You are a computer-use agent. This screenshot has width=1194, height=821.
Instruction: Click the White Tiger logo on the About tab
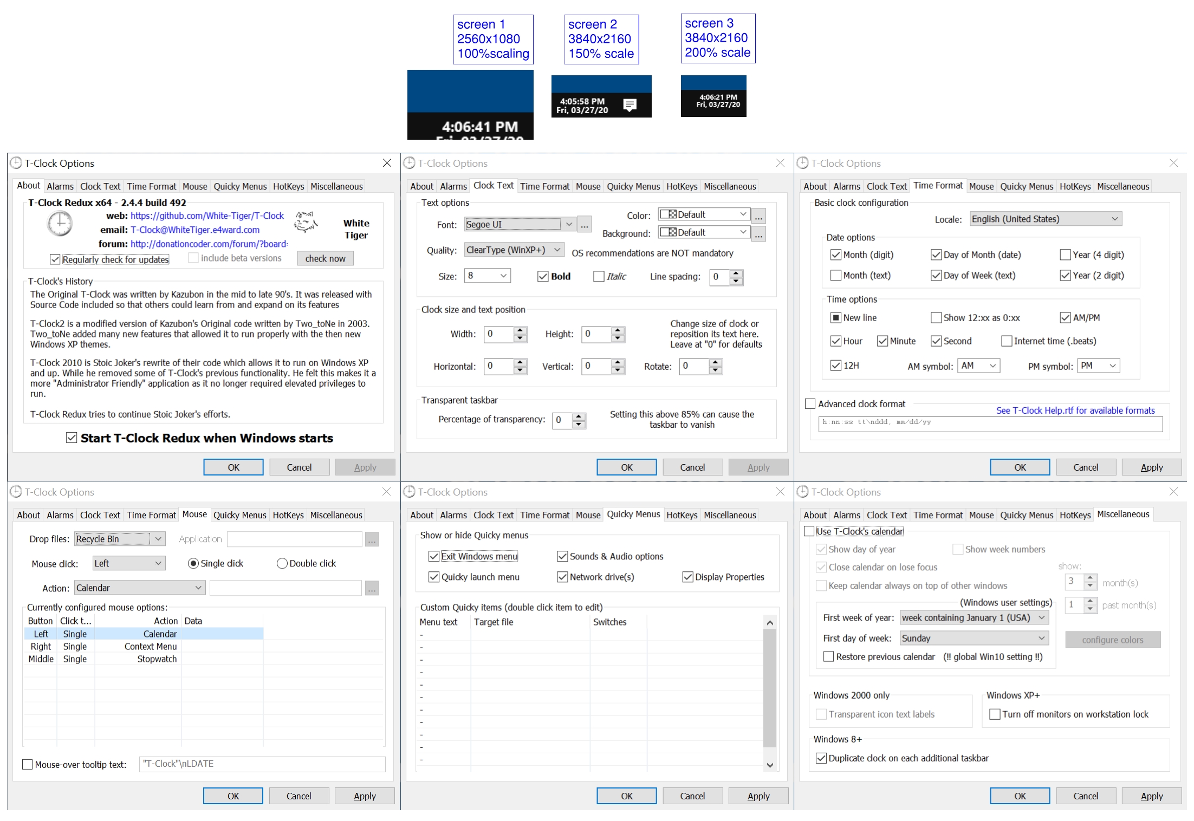click(x=305, y=221)
